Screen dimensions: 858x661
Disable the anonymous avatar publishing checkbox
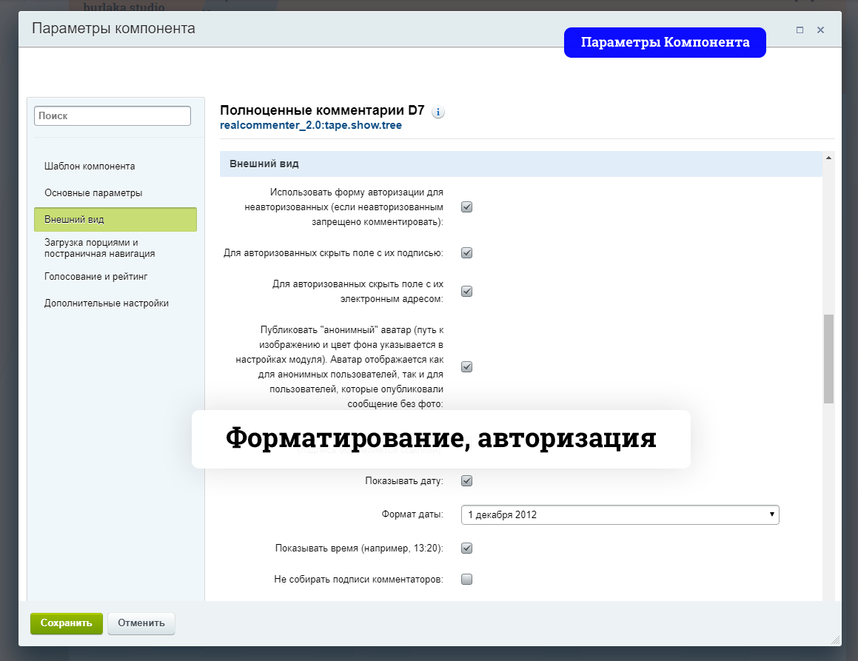coord(466,367)
